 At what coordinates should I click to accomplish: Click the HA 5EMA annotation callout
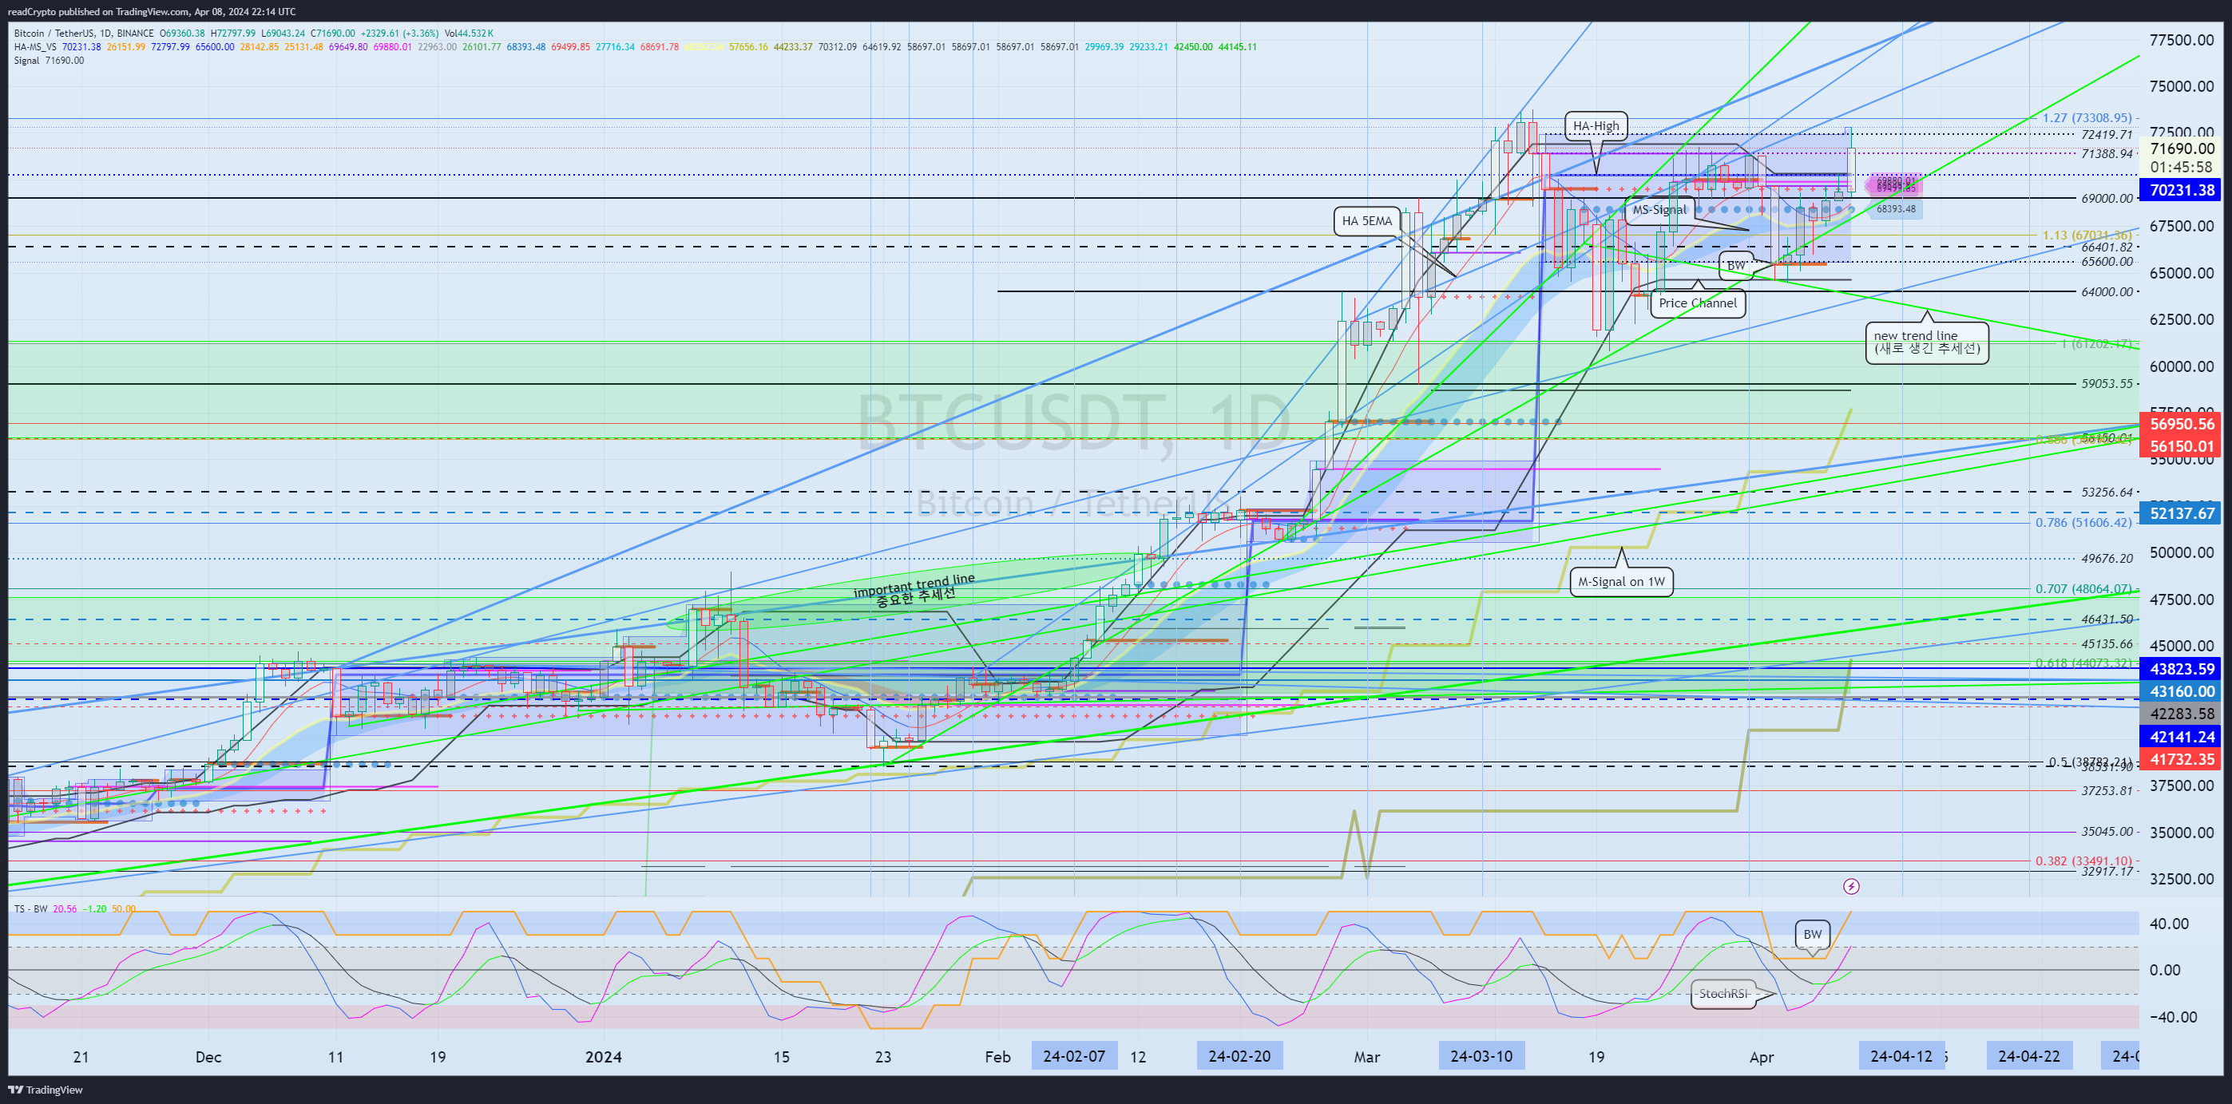[x=1366, y=221]
